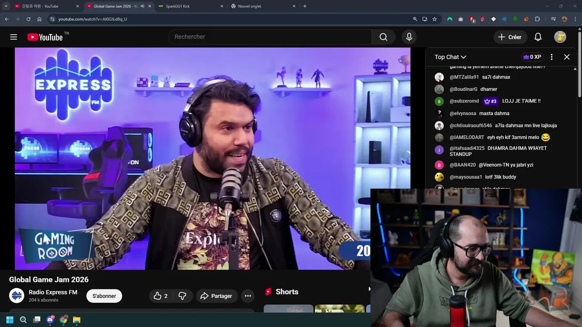
Task: Open the camera screenshot extension
Action: [461, 19]
